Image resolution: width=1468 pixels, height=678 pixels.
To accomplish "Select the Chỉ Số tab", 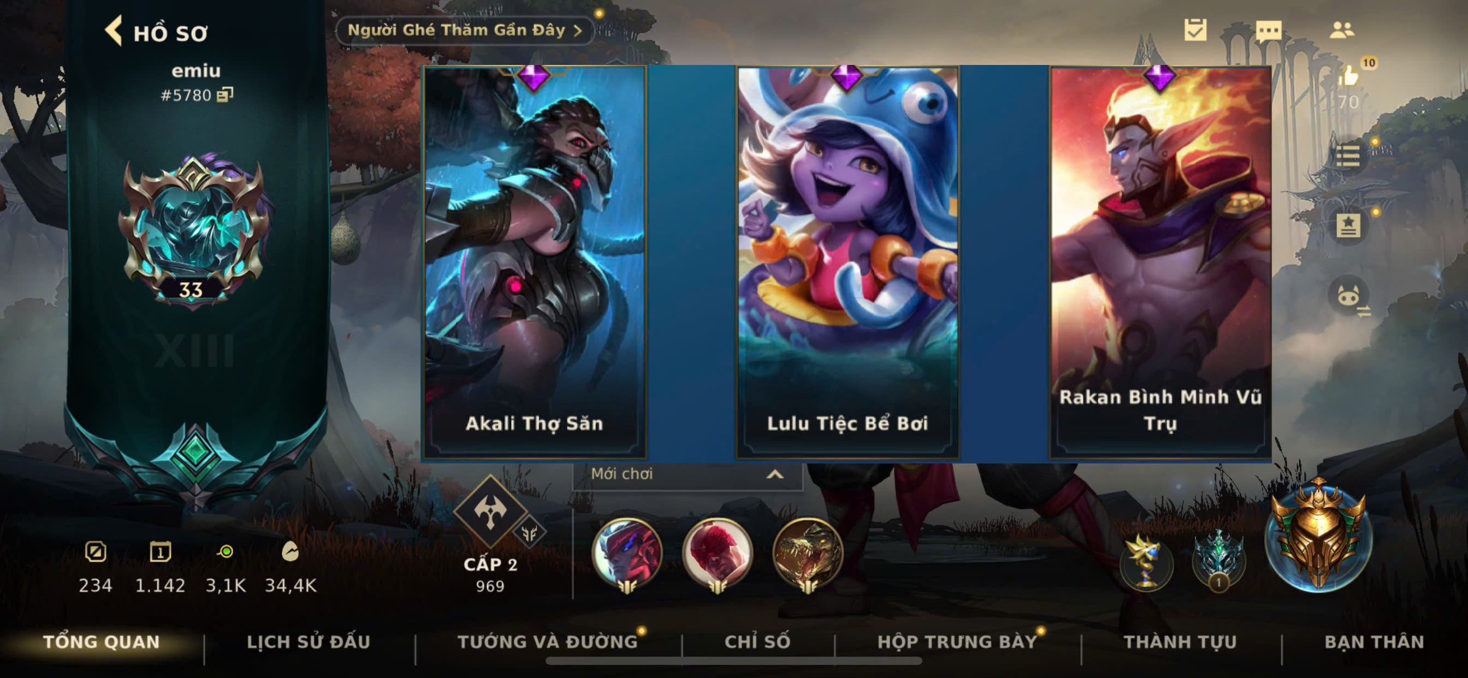I will tap(757, 642).
